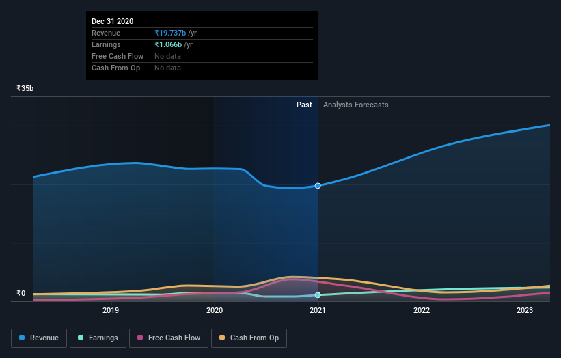This screenshot has height=358, width=561.
Task: Toggle the Free Cash Flow legend button
Action: [169, 338]
